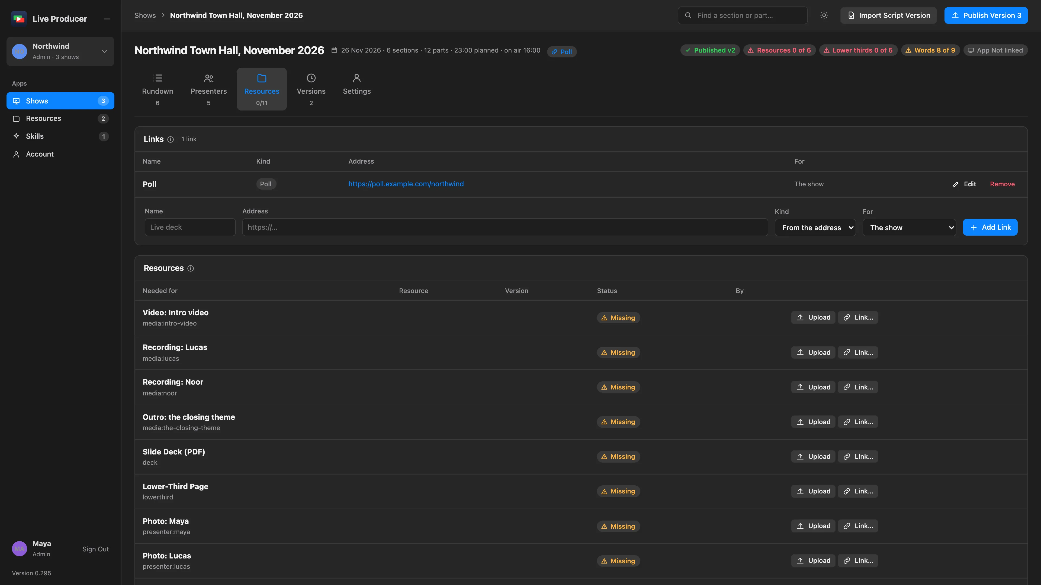The width and height of the screenshot is (1041, 585).
Task: Click Shows in the breadcrumb
Action: point(145,15)
